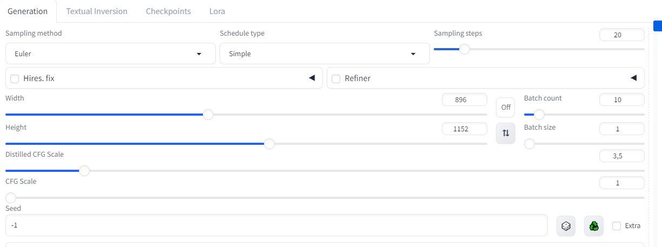Click the Seed input field

tap(276, 225)
